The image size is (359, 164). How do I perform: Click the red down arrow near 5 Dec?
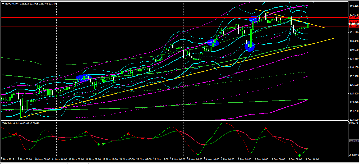[x=266, y=128]
